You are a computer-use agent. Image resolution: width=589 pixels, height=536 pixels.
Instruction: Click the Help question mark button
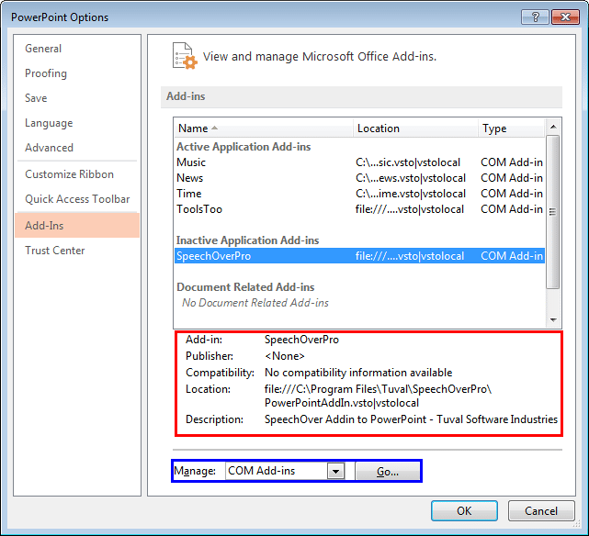pos(535,17)
